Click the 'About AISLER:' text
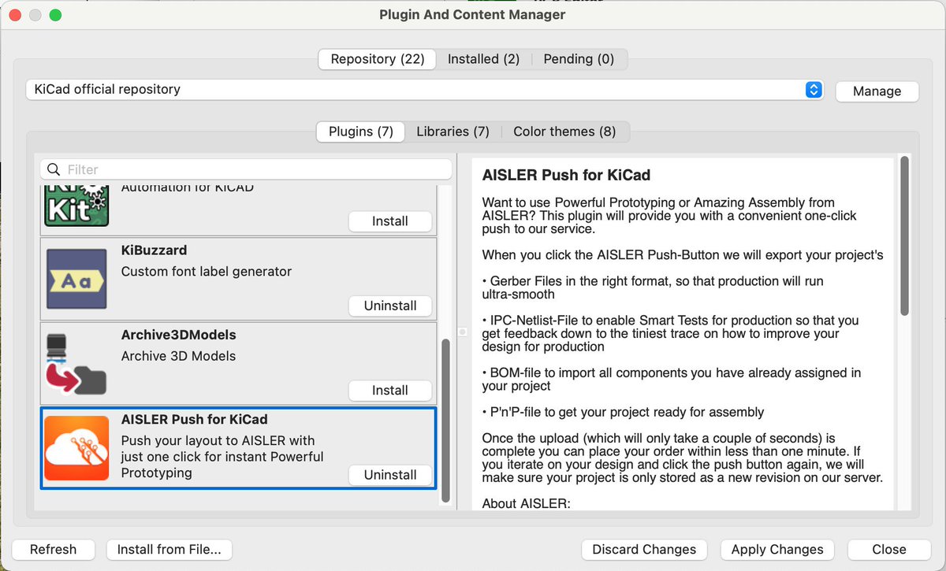 click(x=525, y=503)
